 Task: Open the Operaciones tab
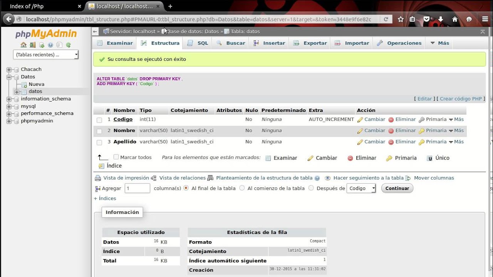[399, 43]
